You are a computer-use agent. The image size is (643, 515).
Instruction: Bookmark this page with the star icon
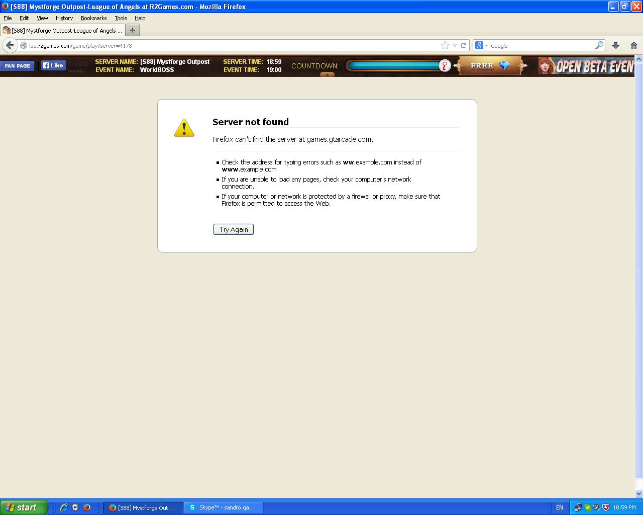445,45
